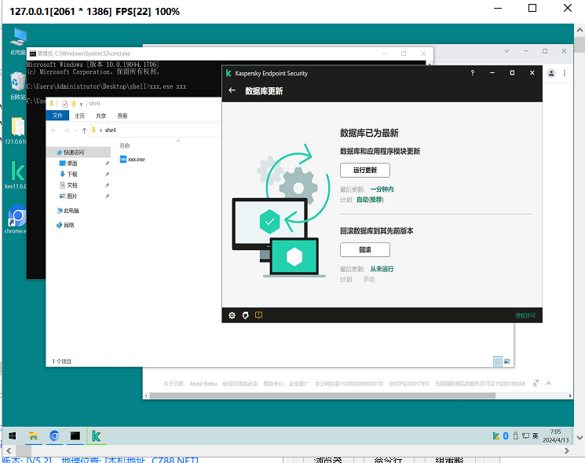The height and width of the screenshot is (463, 585).
Task: Go back using the Kaspersky back arrow
Action: 232,90
